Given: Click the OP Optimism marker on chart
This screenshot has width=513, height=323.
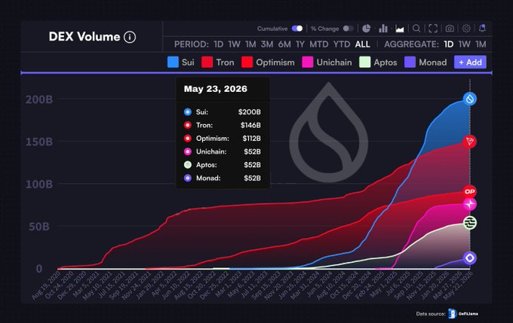Looking at the screenshot, I should 470,192.
